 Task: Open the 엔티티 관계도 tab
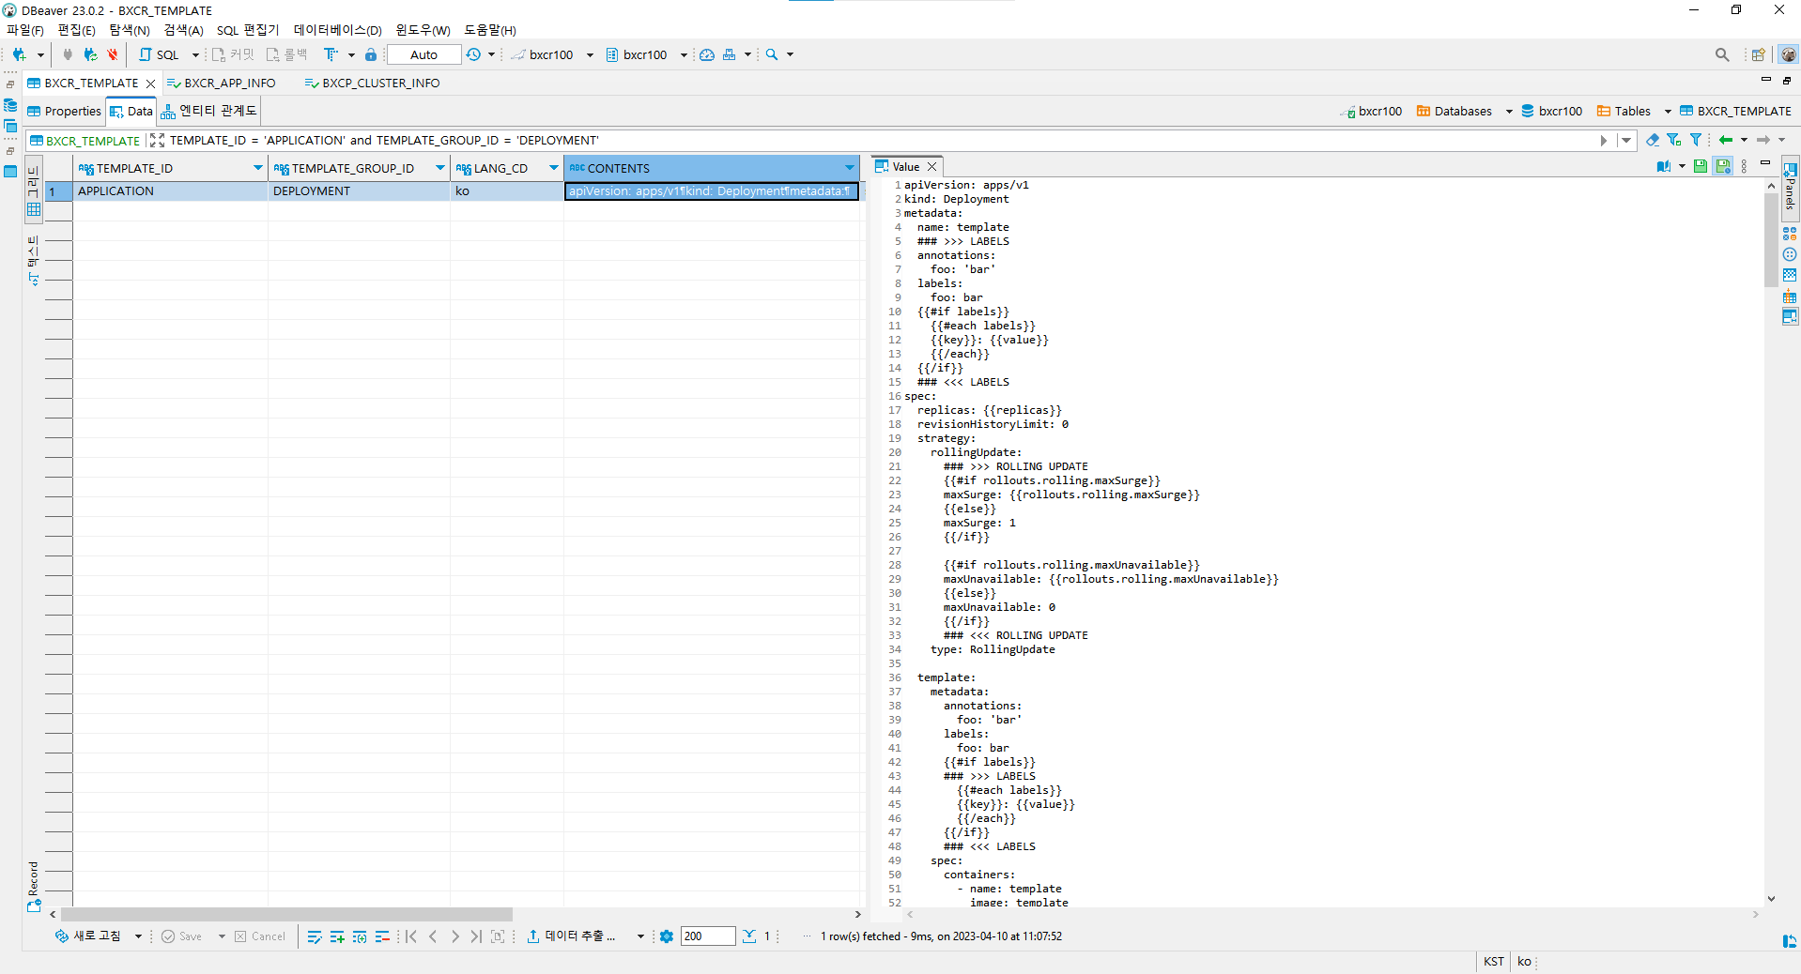pyautogui.click(x=209, y=111)
